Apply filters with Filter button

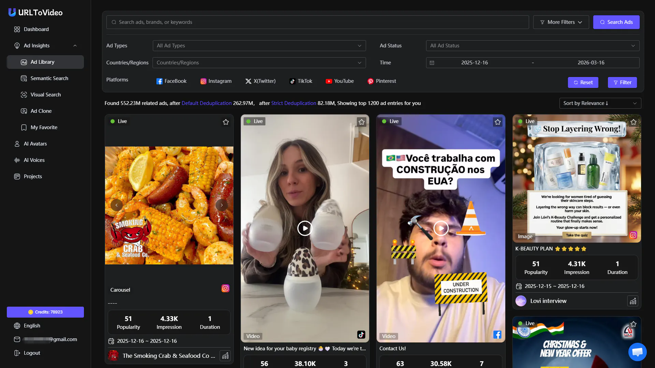(x=622, y=82)
